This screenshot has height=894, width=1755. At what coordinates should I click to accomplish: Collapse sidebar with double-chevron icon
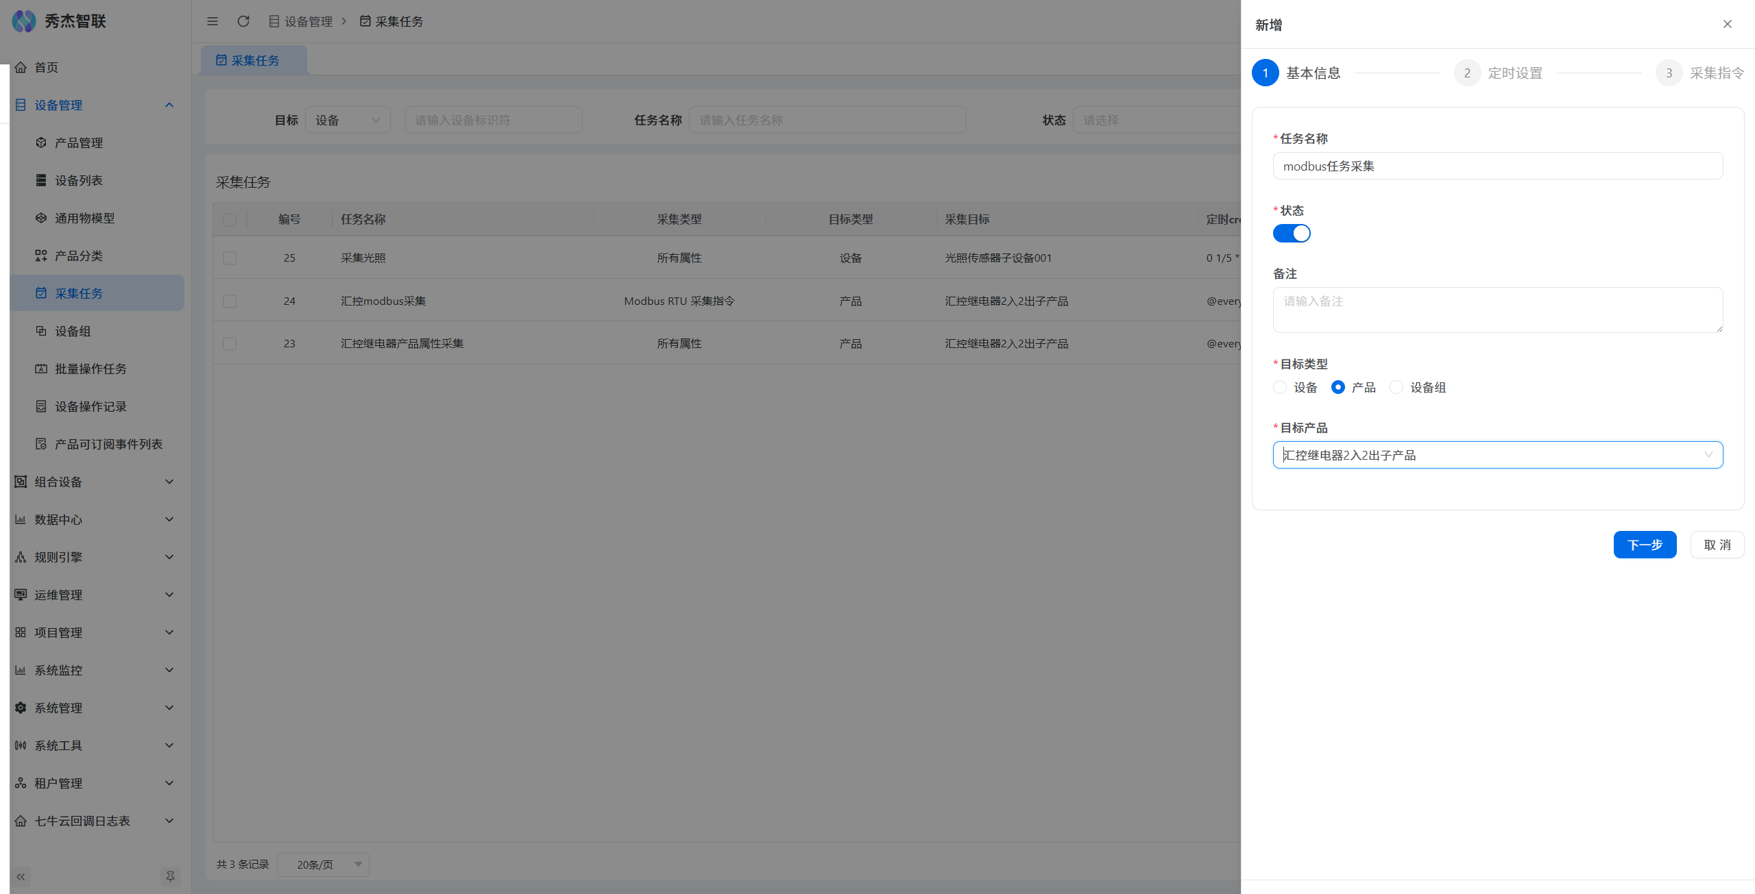[21, 876]
